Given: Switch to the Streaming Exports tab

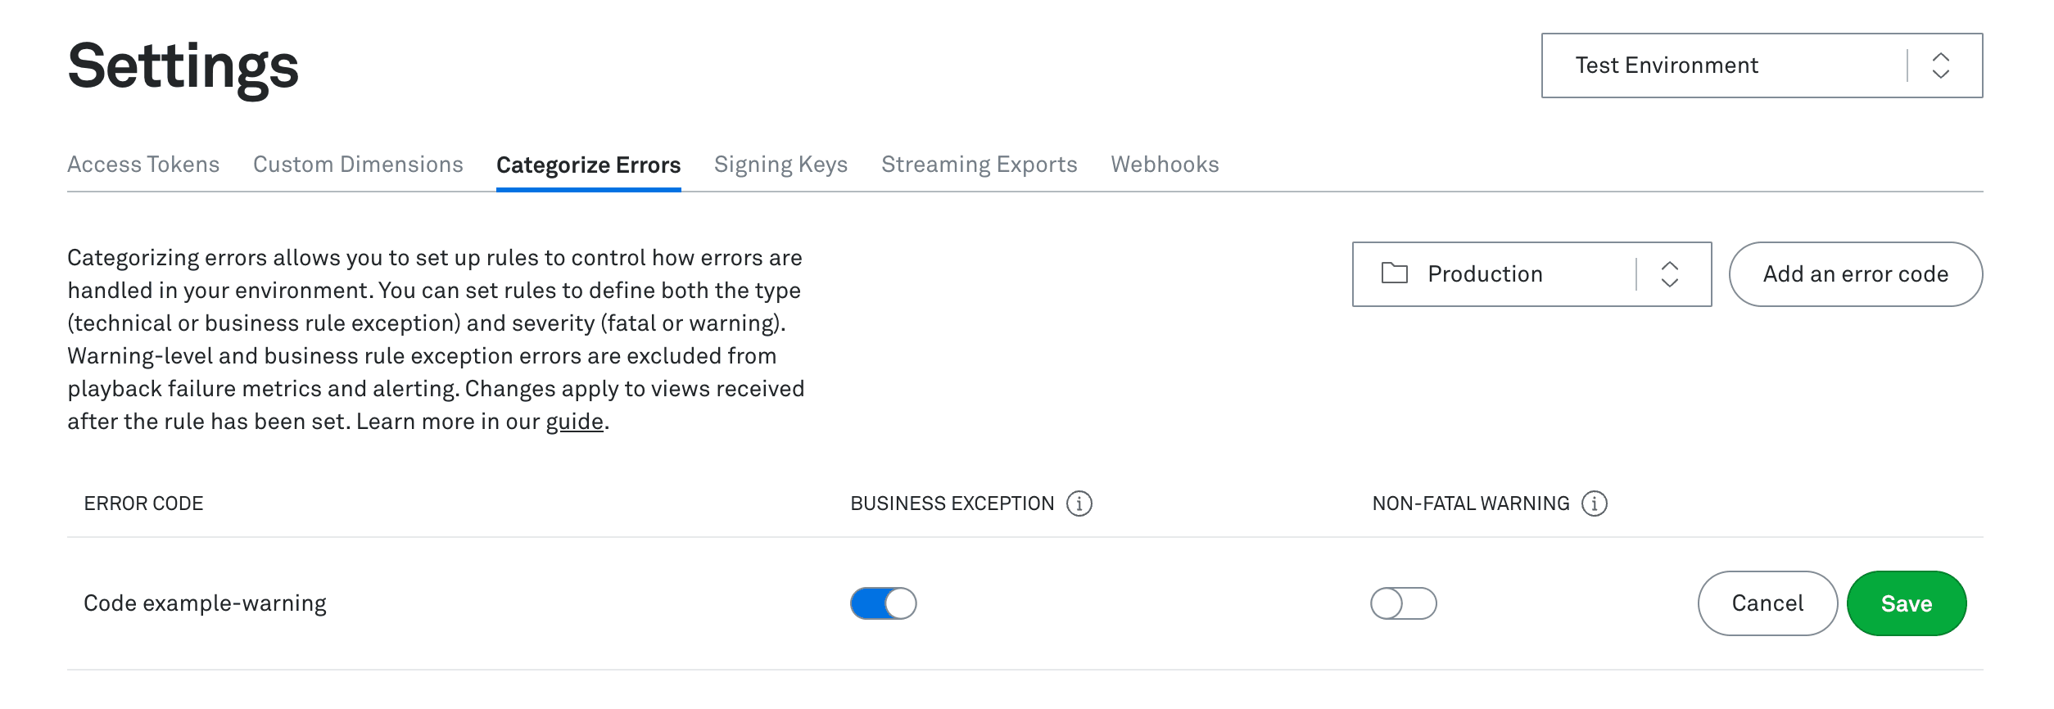Looking at the screenshot, I should tap(979, 165).
